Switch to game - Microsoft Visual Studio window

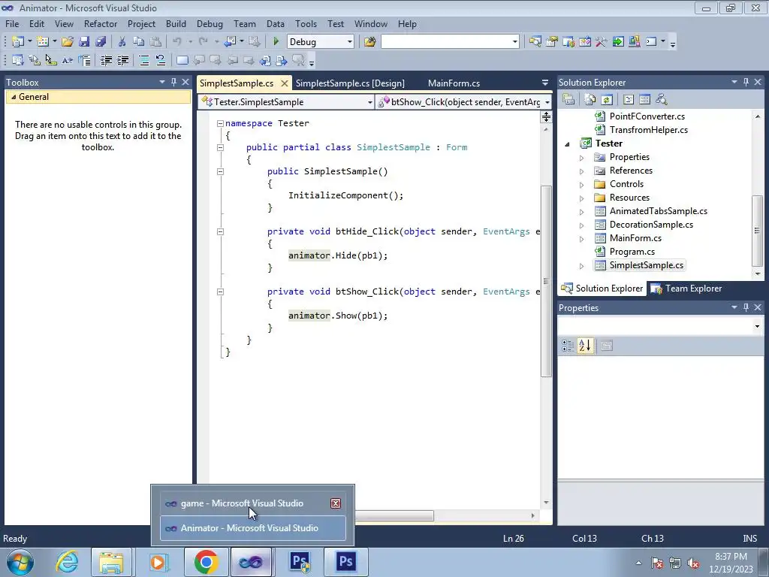pos(241,503)
